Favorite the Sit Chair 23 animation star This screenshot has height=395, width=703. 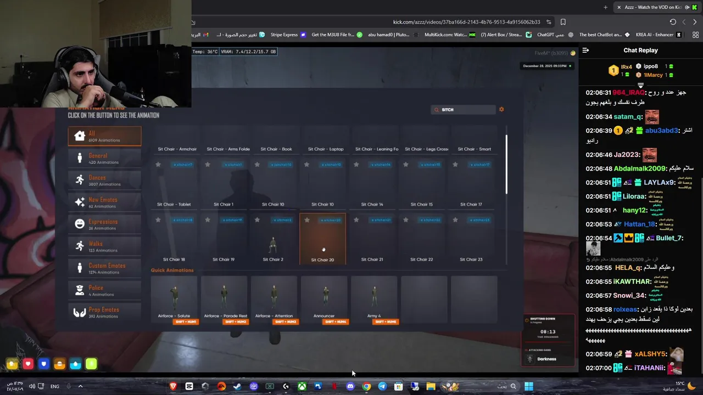click(x=455, y=220)
